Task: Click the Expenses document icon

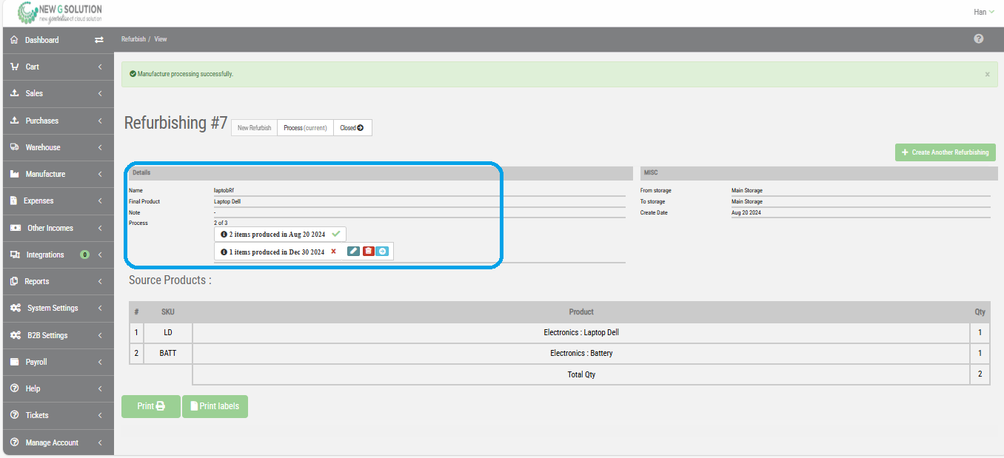Action: point(14,201)
